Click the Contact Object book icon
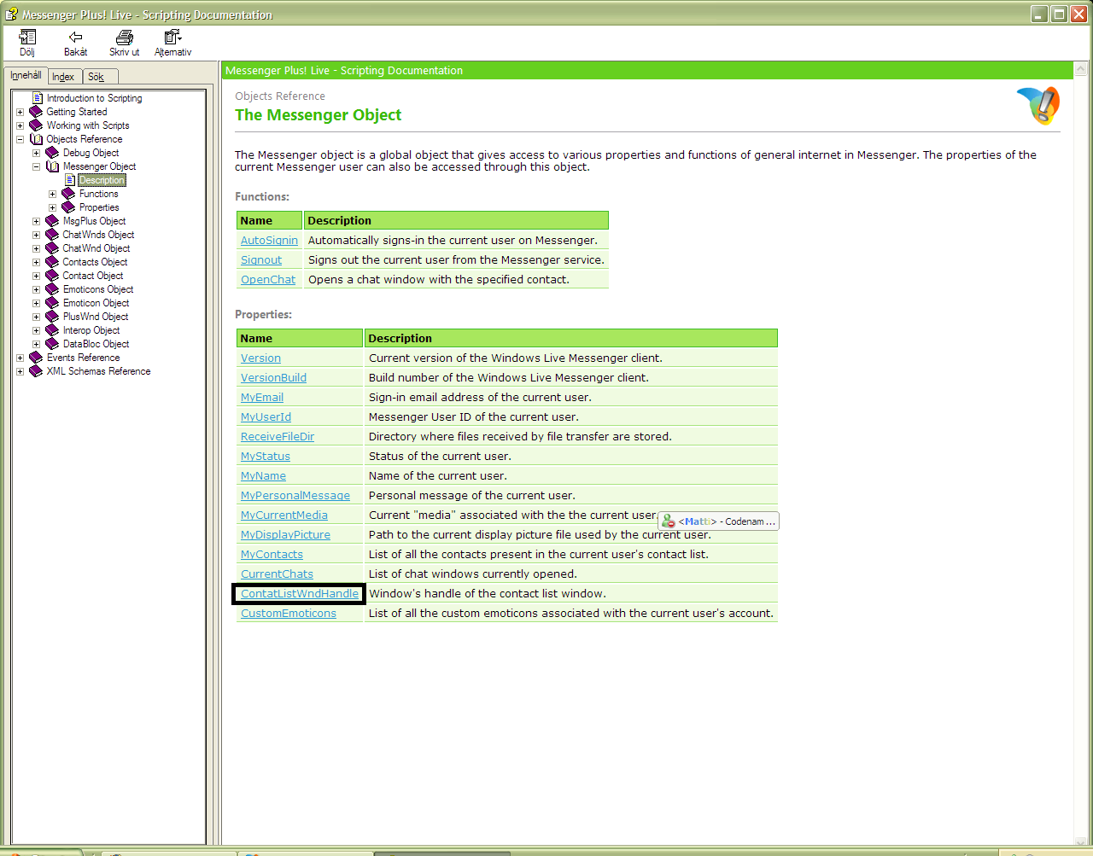 [52, 276]
